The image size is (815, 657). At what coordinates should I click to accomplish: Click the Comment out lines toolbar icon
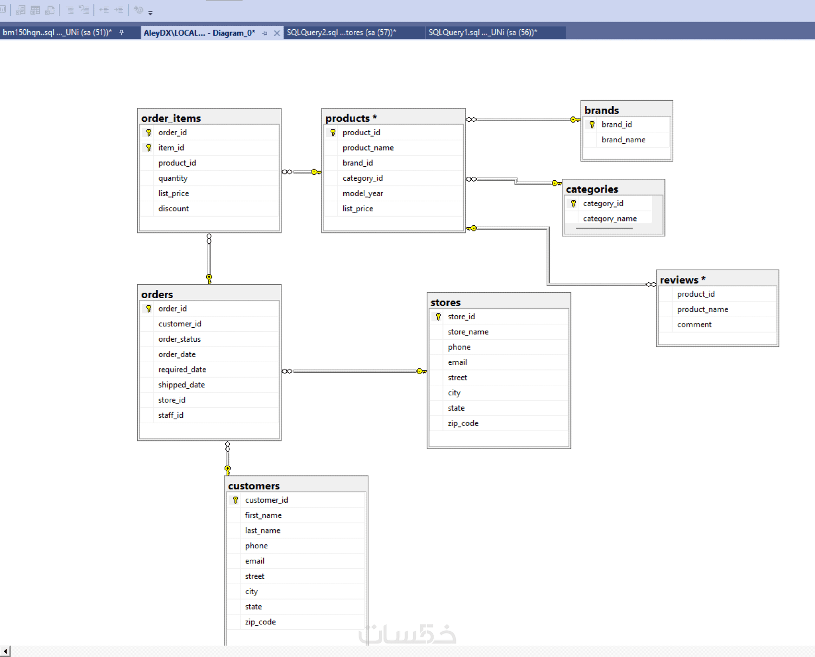tap(70, 10)
